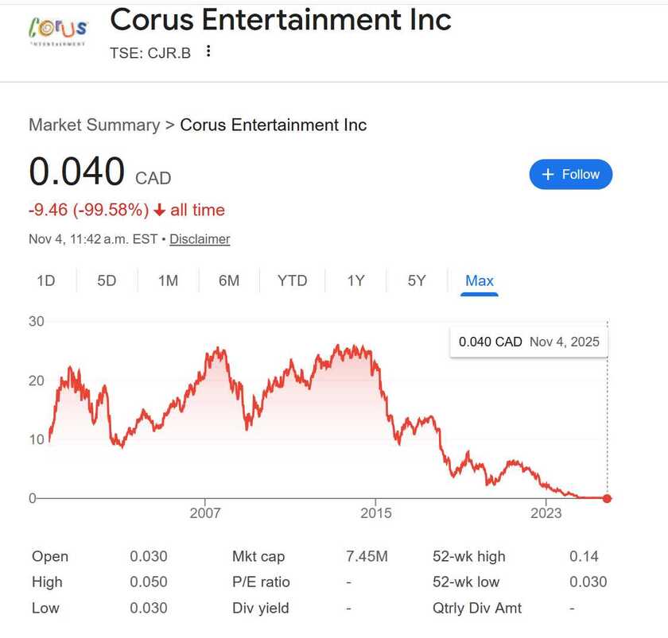Choose the 5Y chart range
The image size is (668, 638).
pos(417,280)
